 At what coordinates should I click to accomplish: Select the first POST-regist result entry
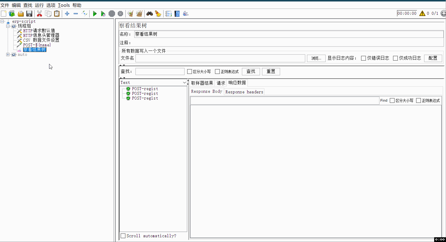pyautogui.click(x=145, y=89)
